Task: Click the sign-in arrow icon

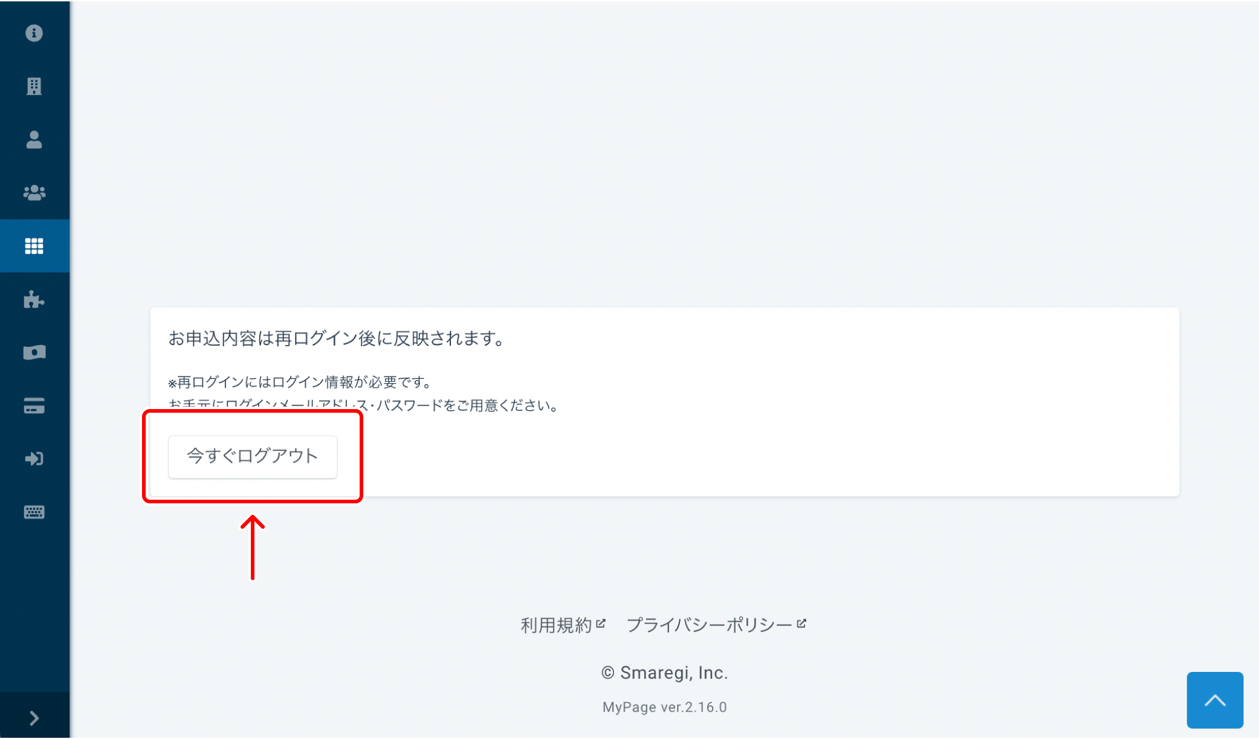Action: [34, 459]
